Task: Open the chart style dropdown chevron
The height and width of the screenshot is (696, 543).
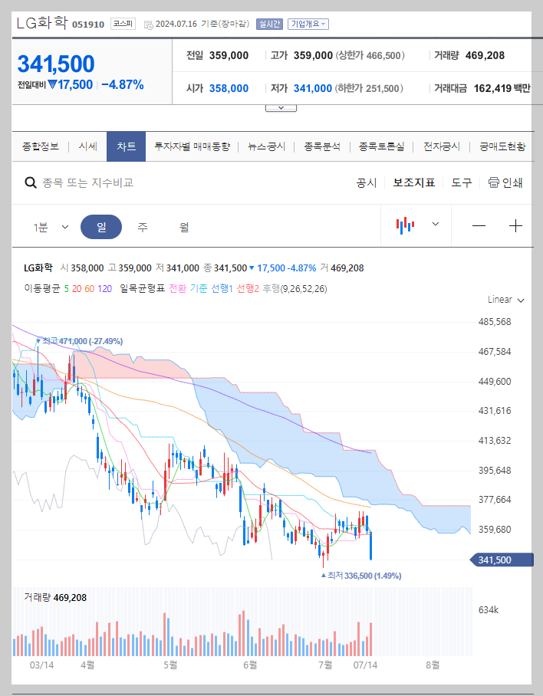Action: 433,225
